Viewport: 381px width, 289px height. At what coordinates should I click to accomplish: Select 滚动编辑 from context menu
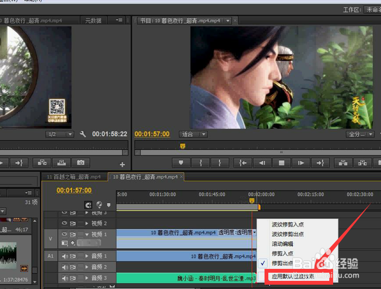[282, 244]
